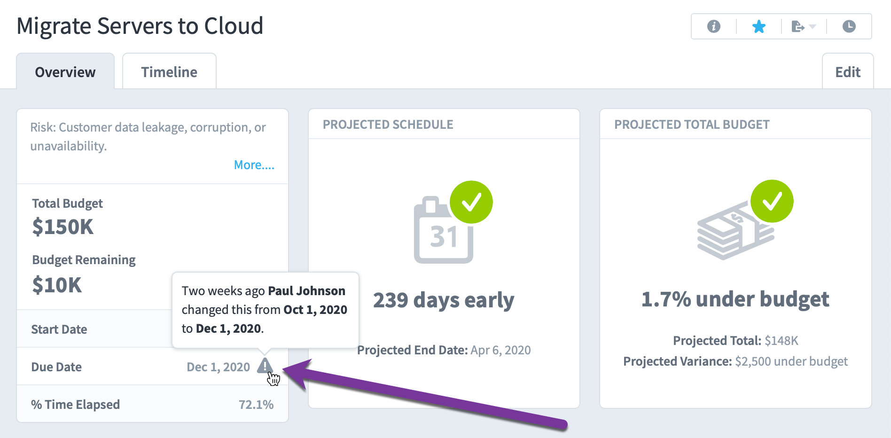Toggle the blue favorite star icon
The image size is (891, 438).
[x=758, y=26]
